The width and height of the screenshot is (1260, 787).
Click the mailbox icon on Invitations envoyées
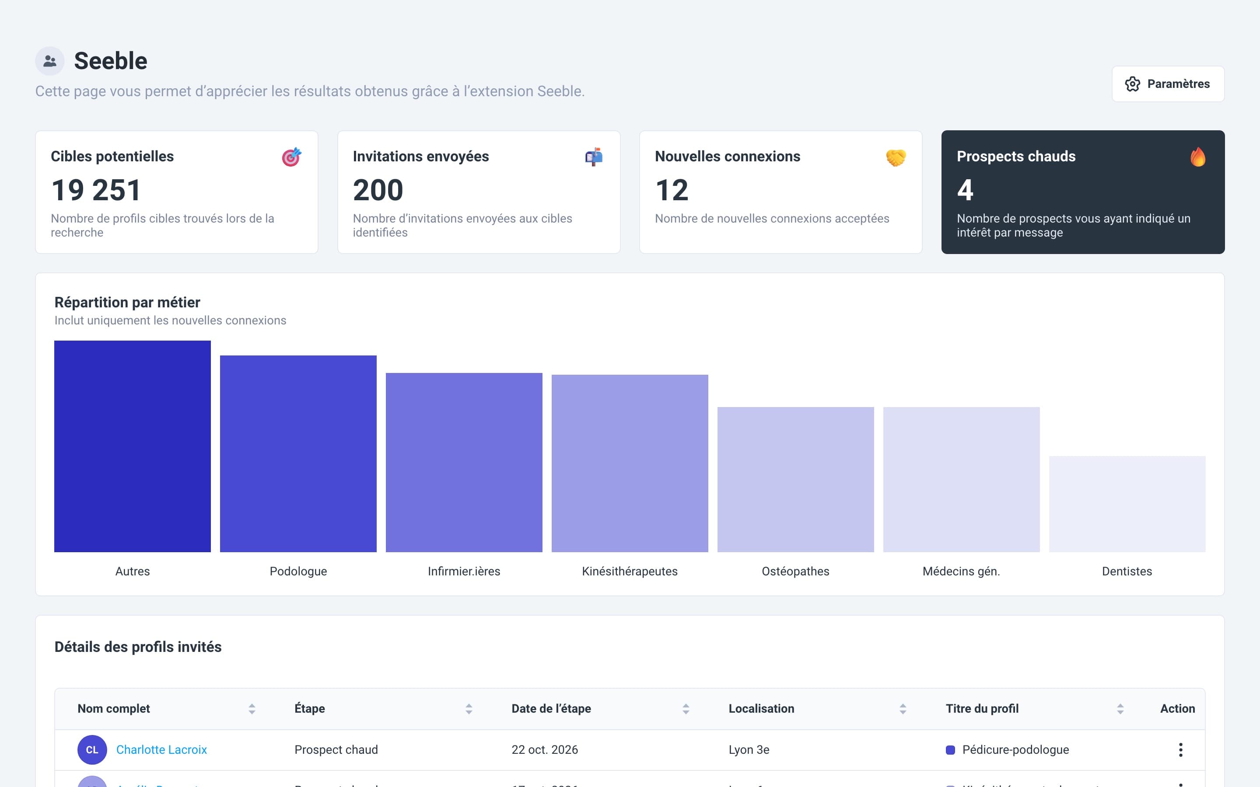tap(594, 157)
